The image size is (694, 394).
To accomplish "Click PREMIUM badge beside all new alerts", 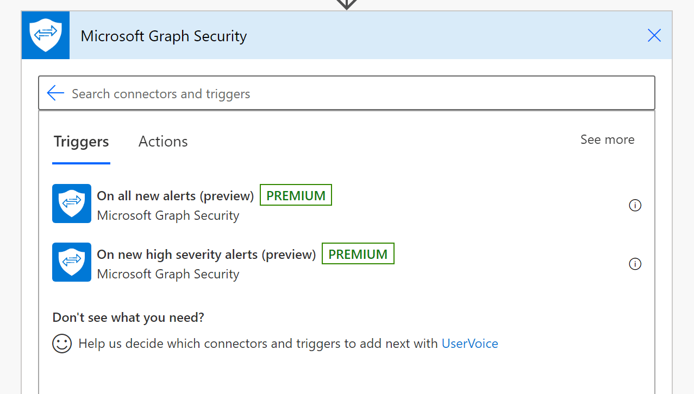I will pyautogui.click(x=296, y=195).
